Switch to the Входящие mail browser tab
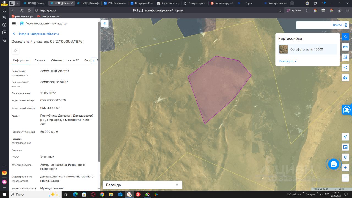352x198 pixels. point(142,3)
